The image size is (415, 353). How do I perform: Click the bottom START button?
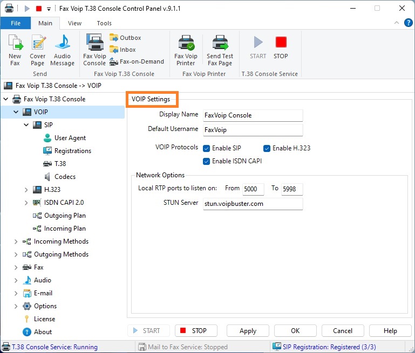[148, 331]
